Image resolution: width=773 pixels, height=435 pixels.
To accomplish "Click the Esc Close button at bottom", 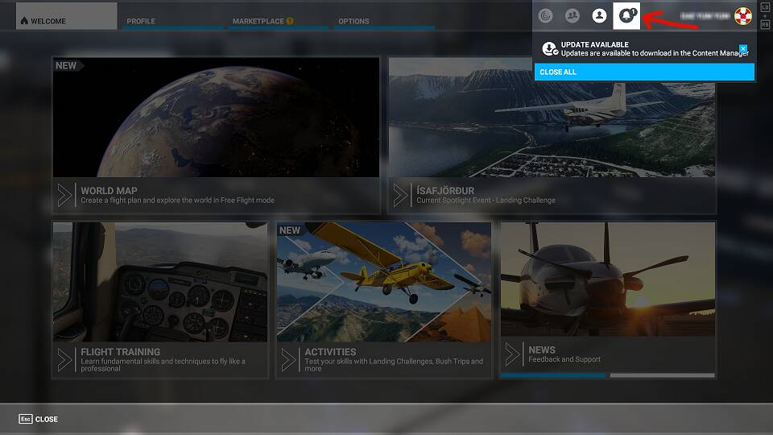I will coord(39,419).
